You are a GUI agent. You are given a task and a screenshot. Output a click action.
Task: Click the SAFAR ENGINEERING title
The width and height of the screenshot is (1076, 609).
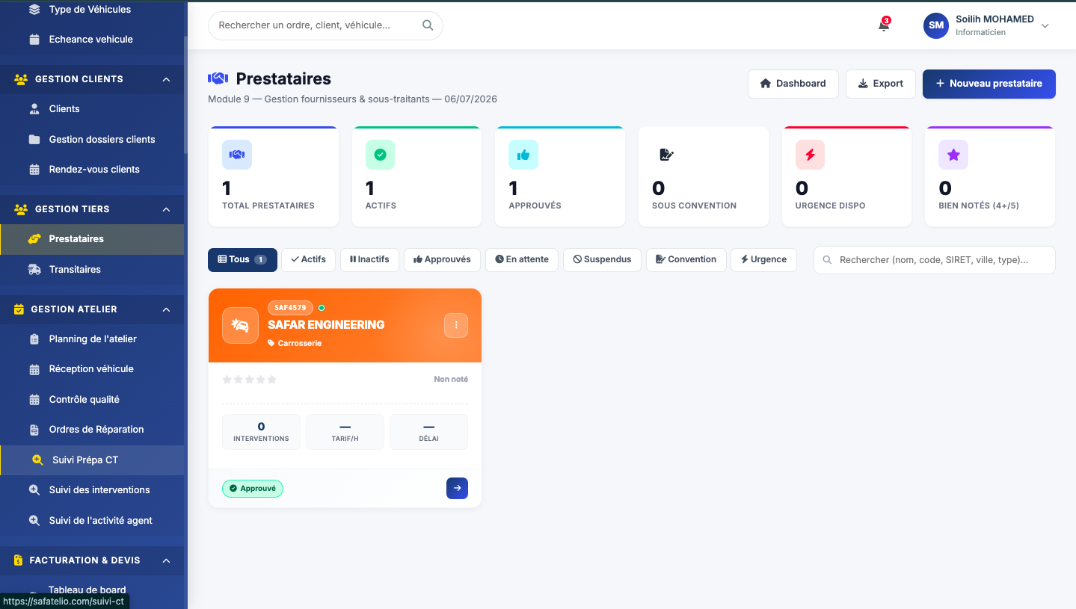point(326,325)
